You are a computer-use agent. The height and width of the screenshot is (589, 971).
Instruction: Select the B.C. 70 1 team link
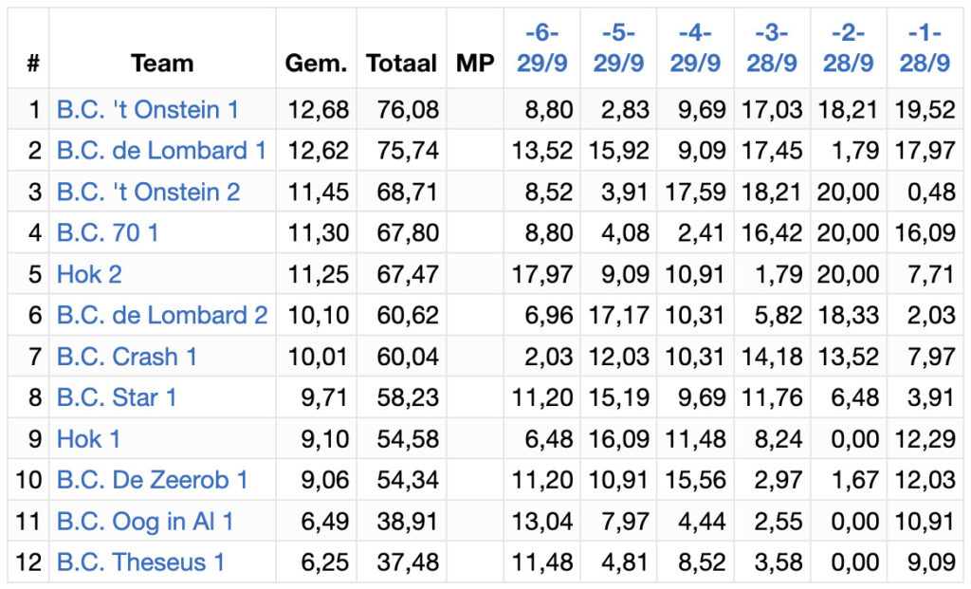point(108,233)
